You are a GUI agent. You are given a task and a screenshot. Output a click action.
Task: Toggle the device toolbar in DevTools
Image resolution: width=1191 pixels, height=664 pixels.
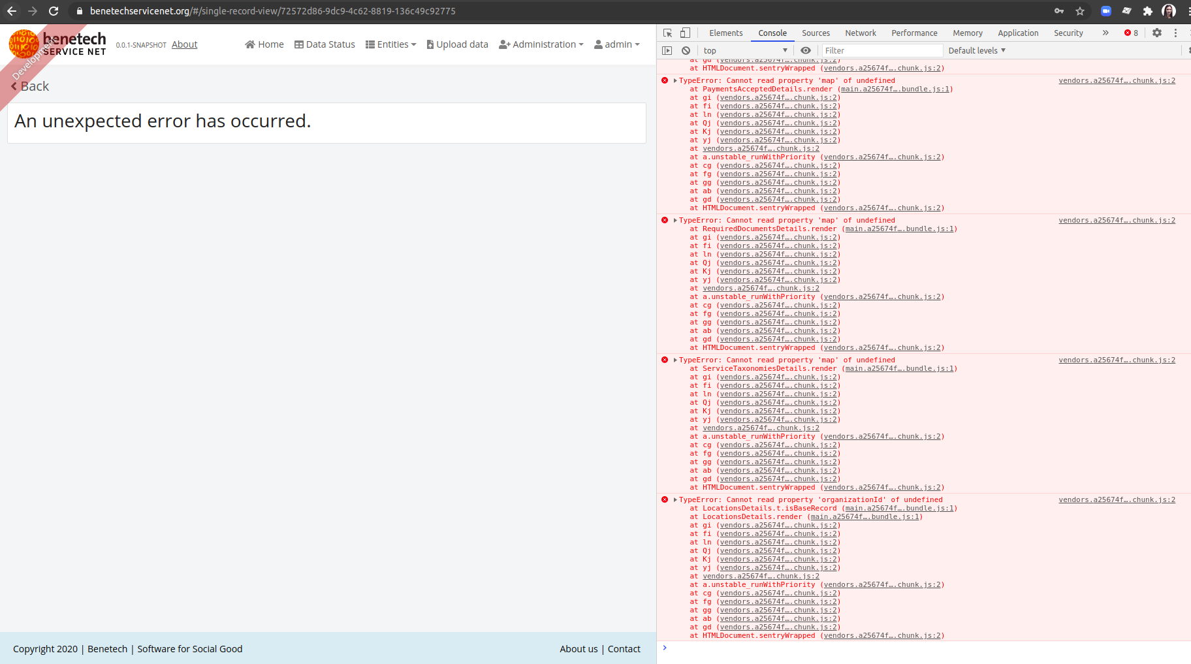coord(685,32)
